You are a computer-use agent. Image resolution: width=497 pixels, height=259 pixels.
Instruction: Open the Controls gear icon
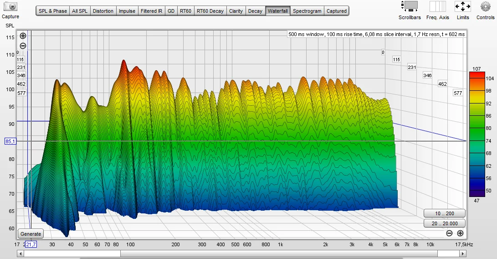(485, 6)
